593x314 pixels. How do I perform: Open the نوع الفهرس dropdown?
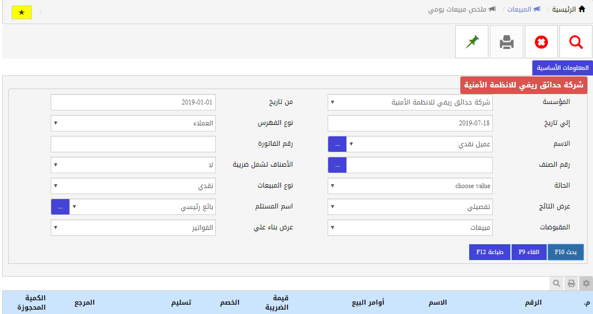133,123
